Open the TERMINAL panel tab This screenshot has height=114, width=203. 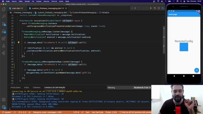pos(36,87)
